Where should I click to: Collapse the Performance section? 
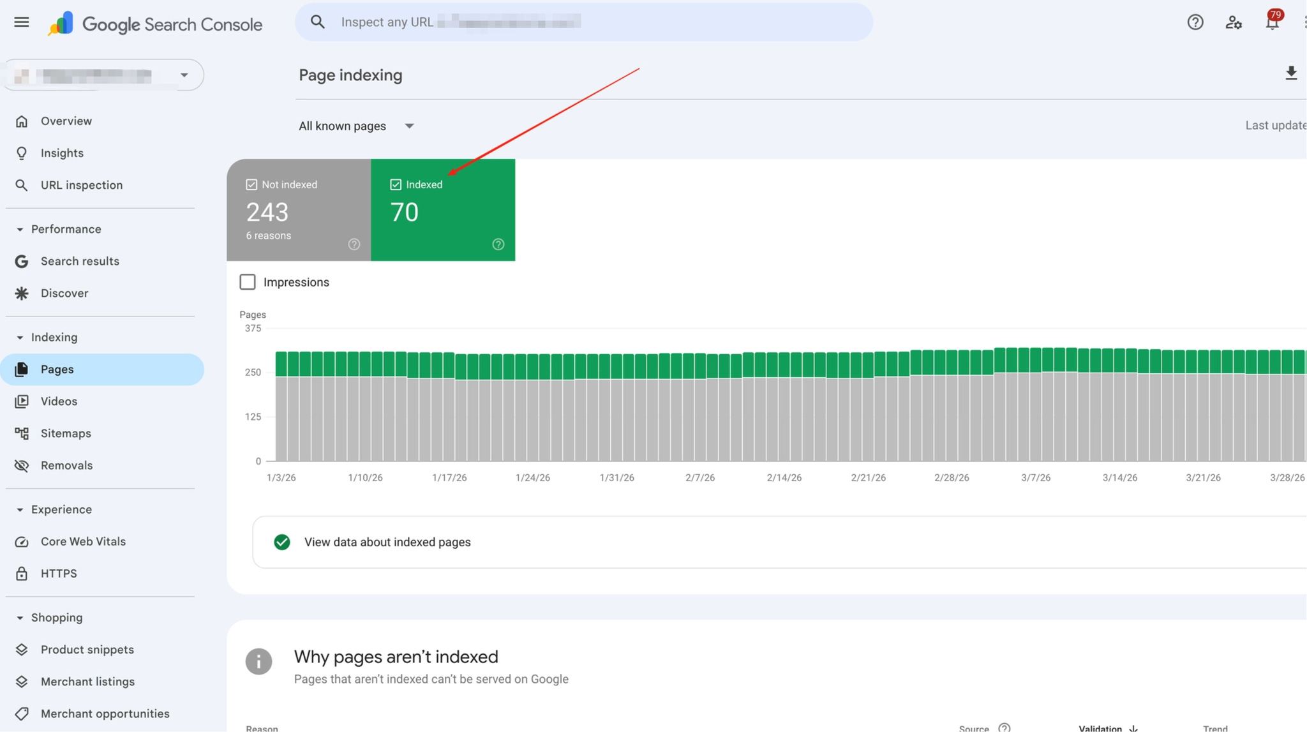point(20,229)
